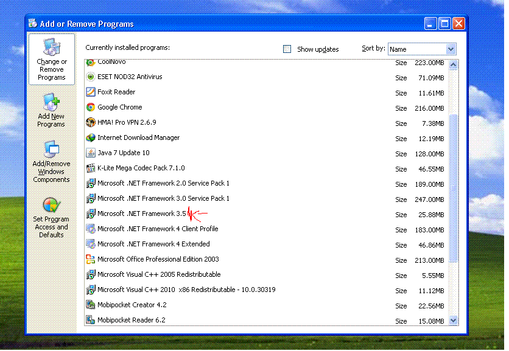Viewport: 509px width, 351px height.
Task: Maximize the Add or Remove Programs window
Action: [x=444, y=23]
